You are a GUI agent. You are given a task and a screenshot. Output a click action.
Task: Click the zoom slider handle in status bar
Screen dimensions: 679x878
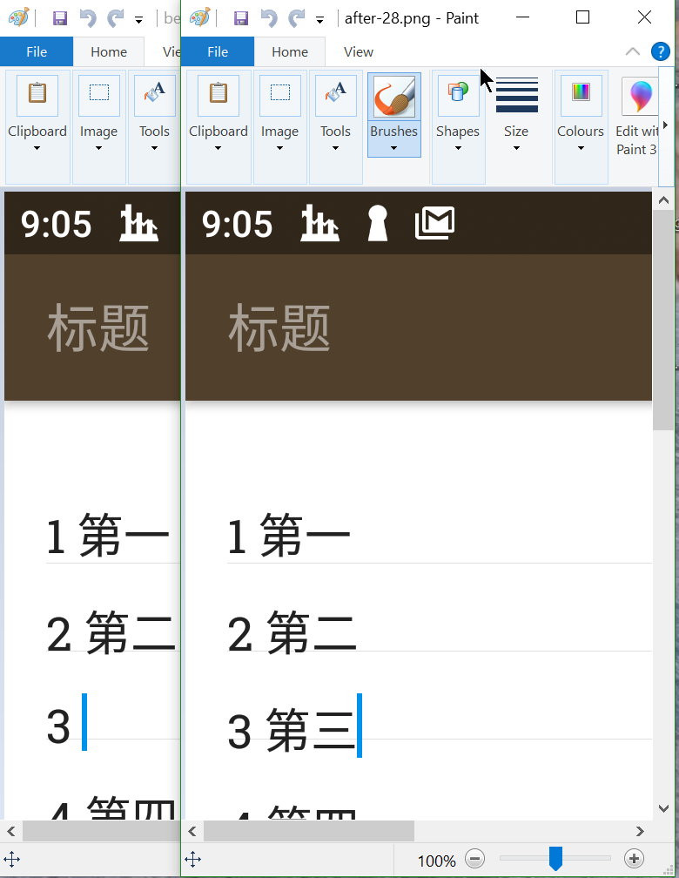point(555,859)
